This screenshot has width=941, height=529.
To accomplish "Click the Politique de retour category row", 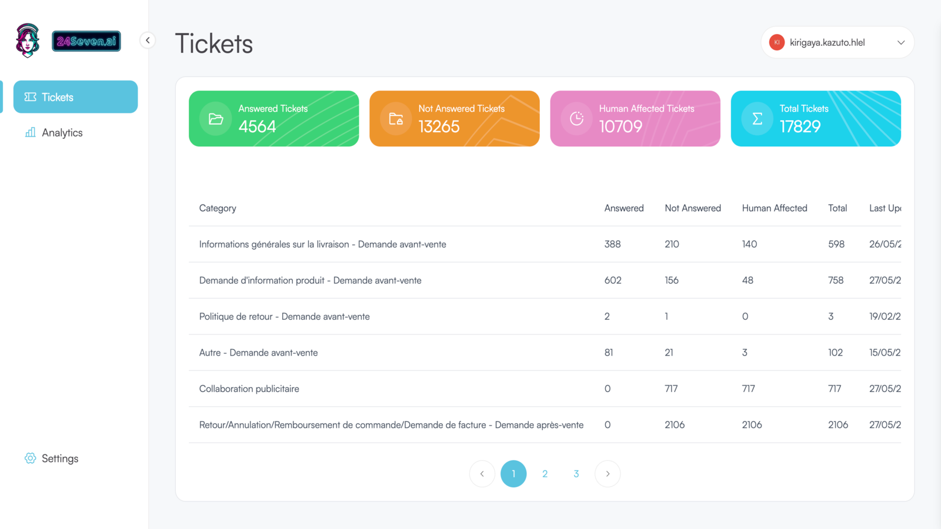I will click(x=284, y=316).
